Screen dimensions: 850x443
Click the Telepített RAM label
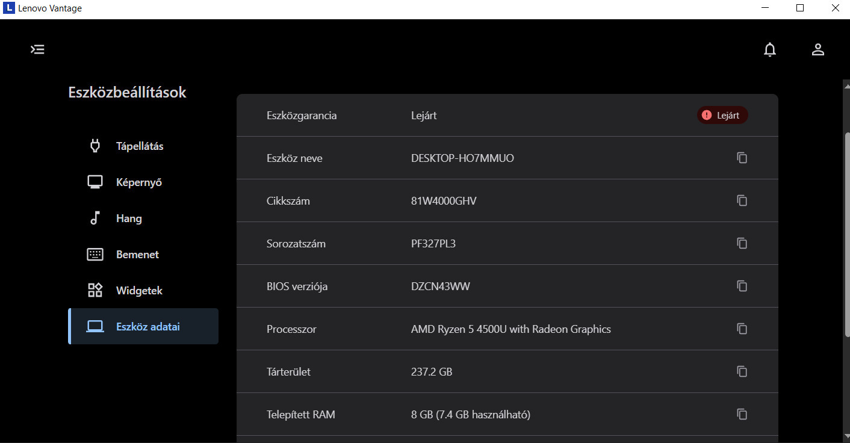tap(301, 415)
